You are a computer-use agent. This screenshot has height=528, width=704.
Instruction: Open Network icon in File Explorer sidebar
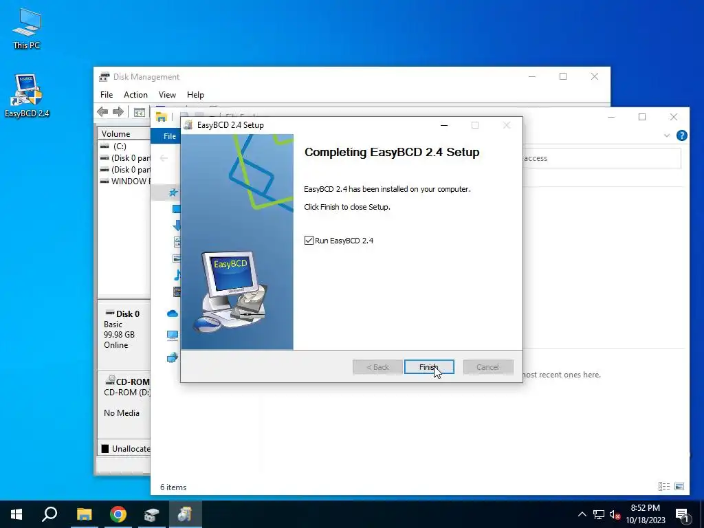tap(173, 357)
